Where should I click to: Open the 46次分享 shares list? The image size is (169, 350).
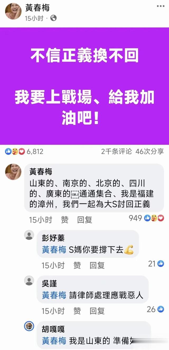point(149,151)
